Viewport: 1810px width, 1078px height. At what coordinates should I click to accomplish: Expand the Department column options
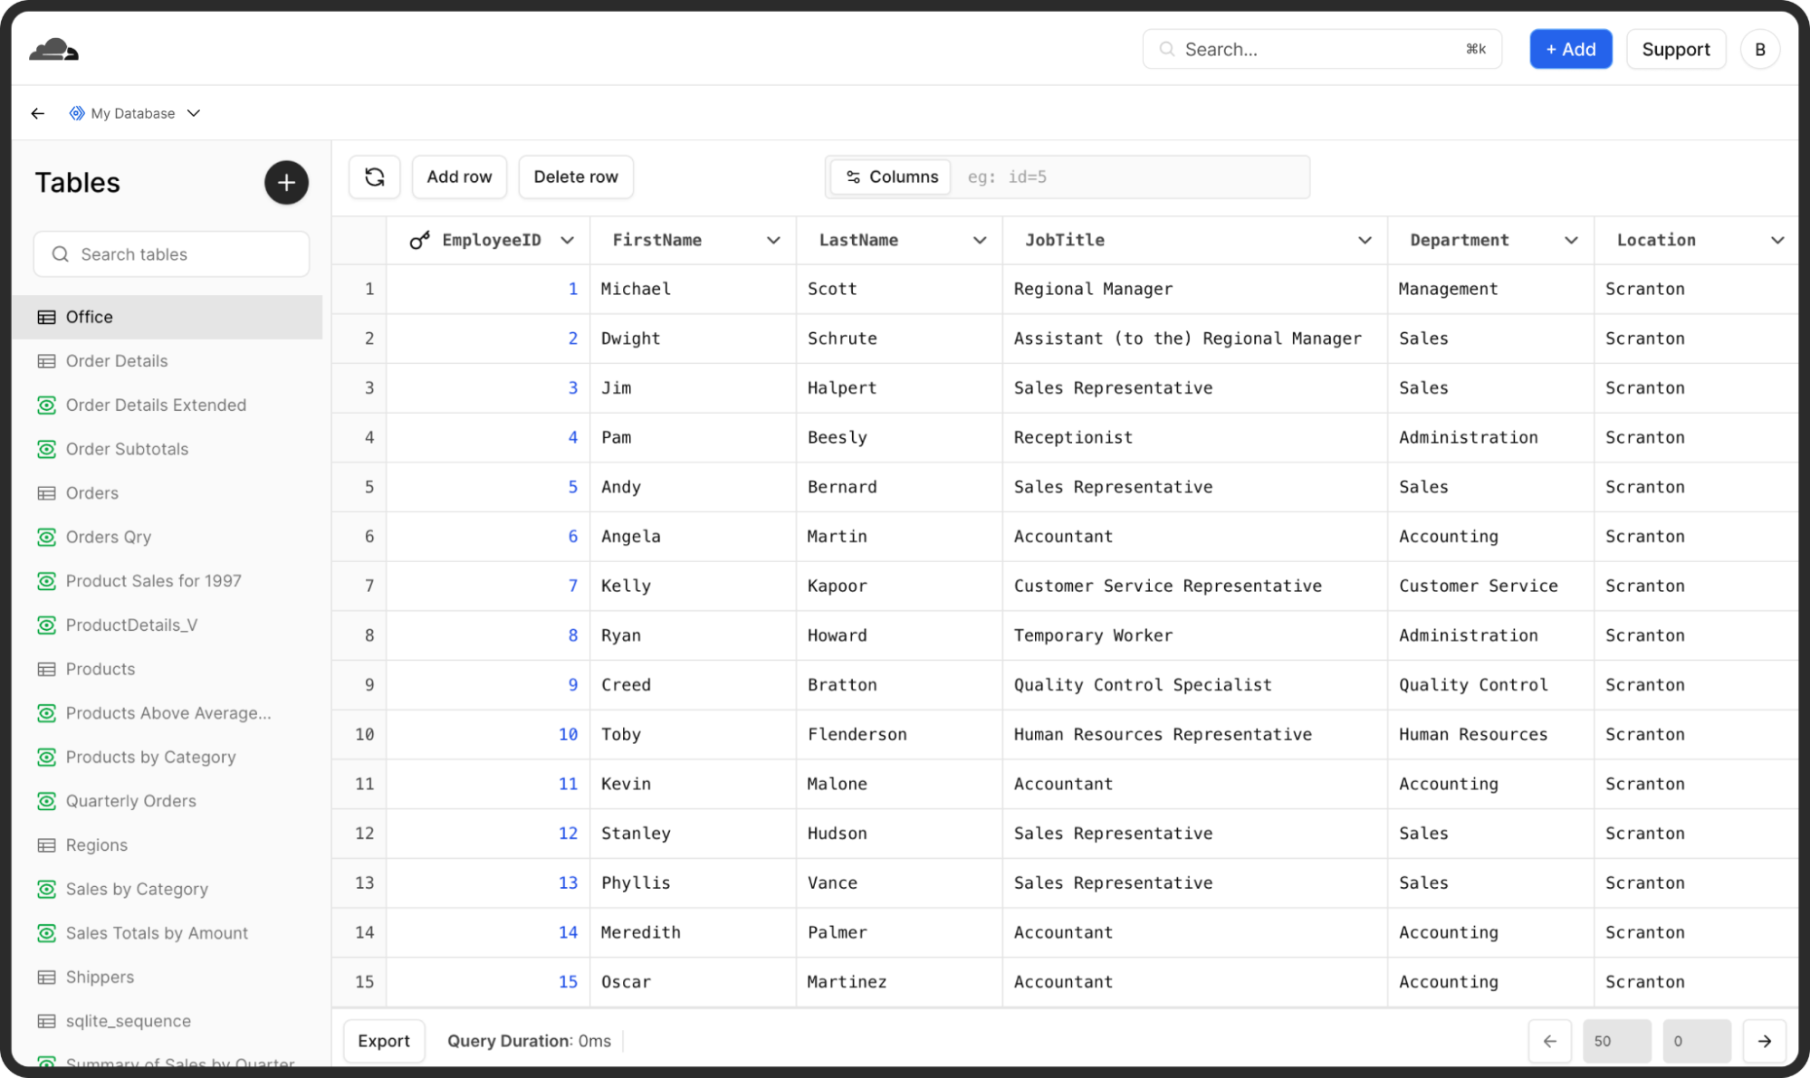1570,240
